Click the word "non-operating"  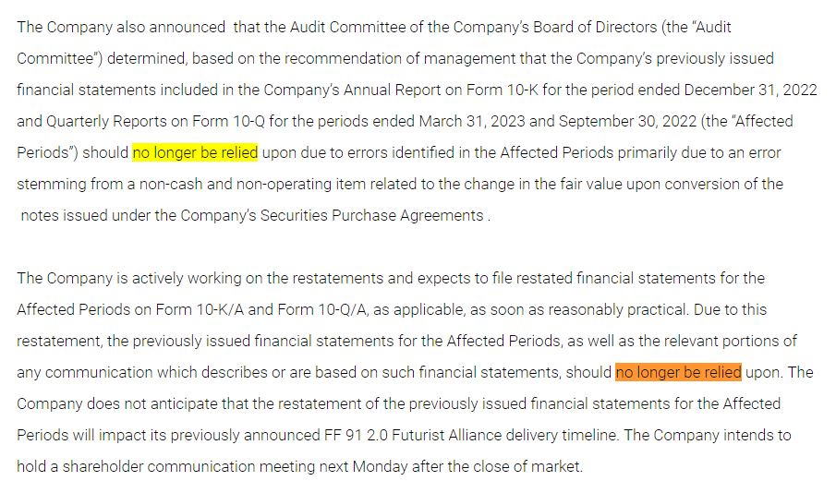[x=263, y=184]
